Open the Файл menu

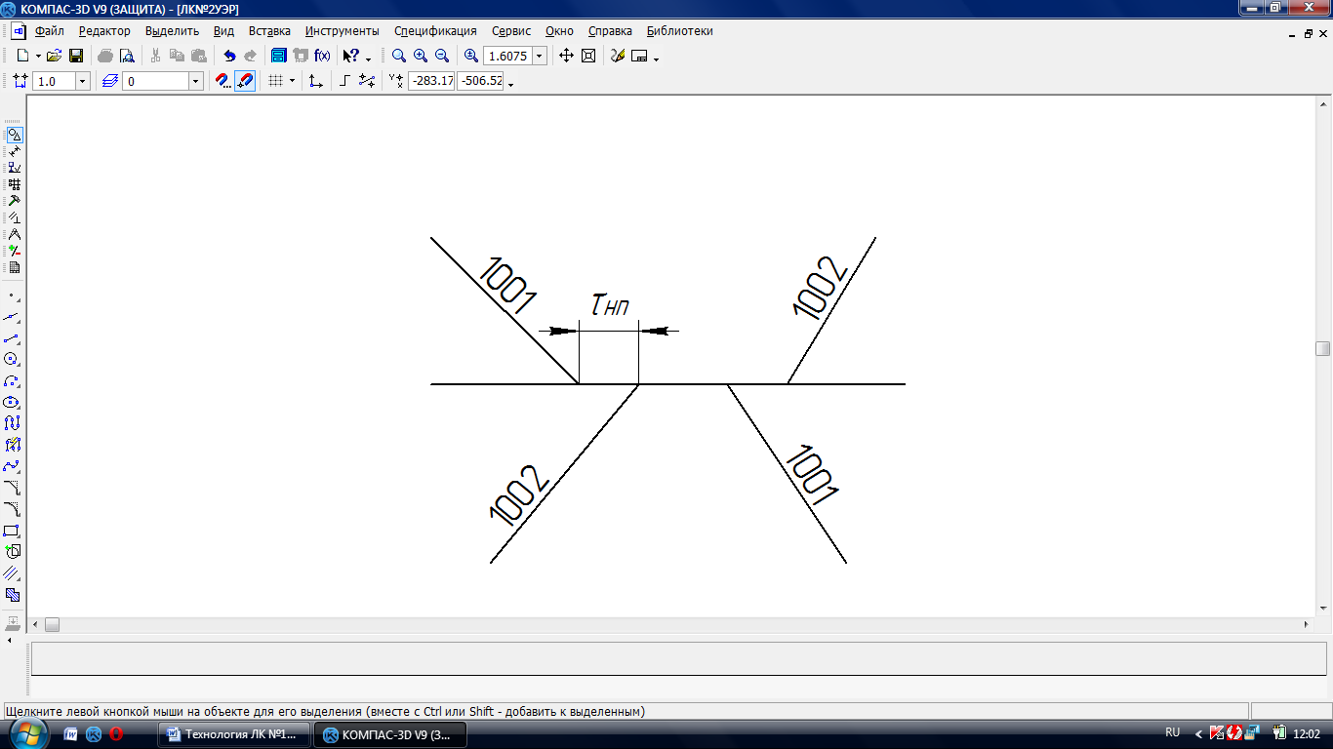click(49, 31)
